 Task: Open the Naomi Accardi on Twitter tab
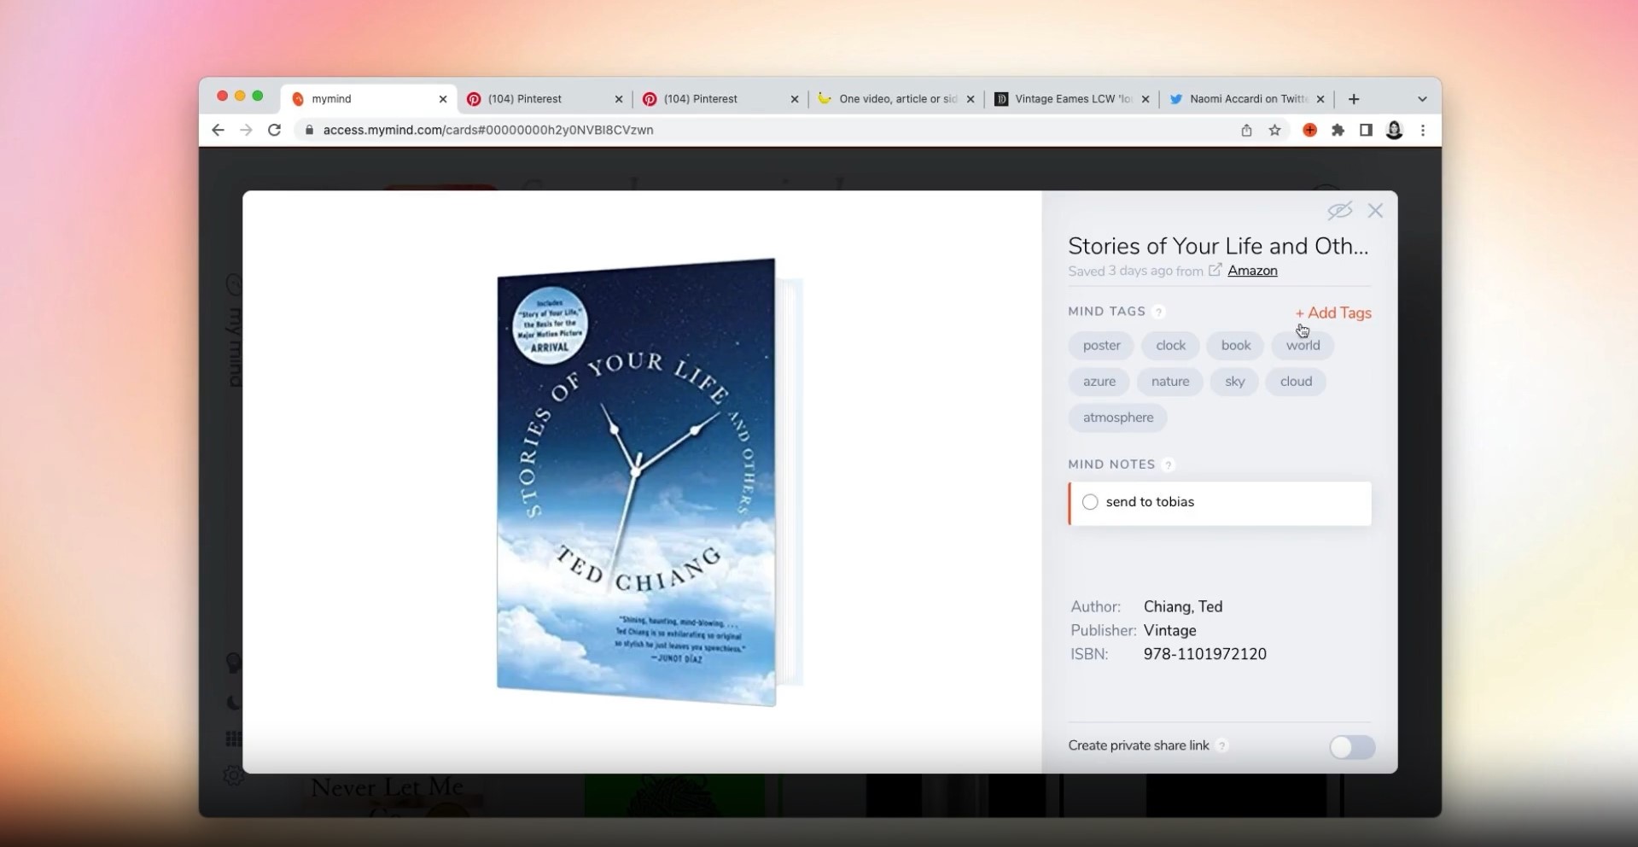click(x=1249, y=99)
